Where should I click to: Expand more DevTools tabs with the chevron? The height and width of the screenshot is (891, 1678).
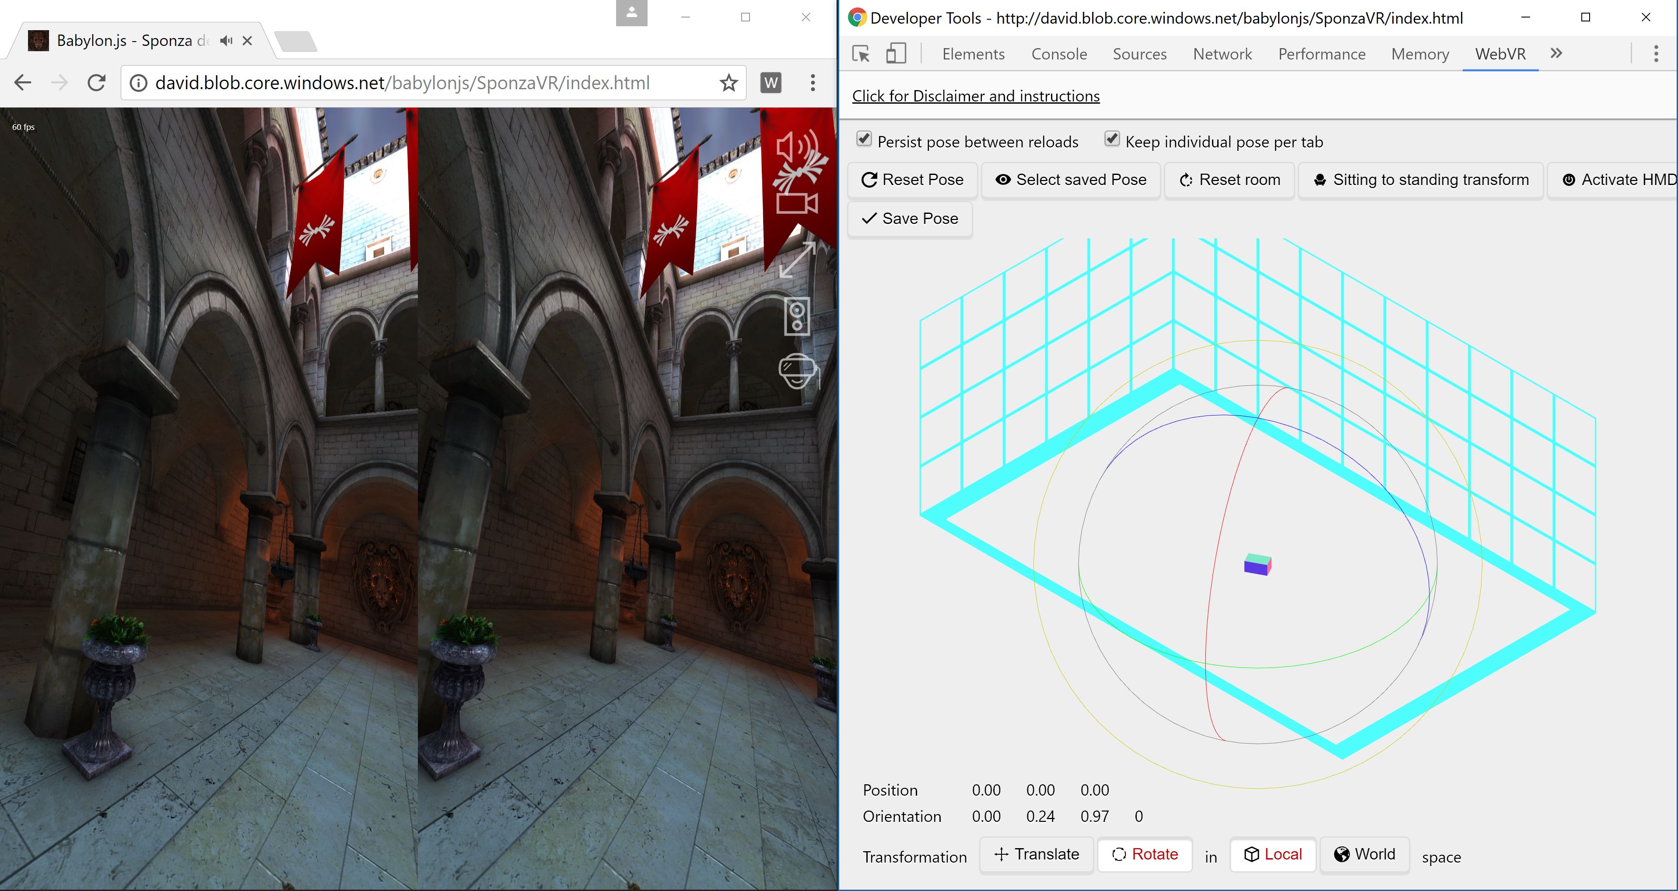[x=1556, y=53]
